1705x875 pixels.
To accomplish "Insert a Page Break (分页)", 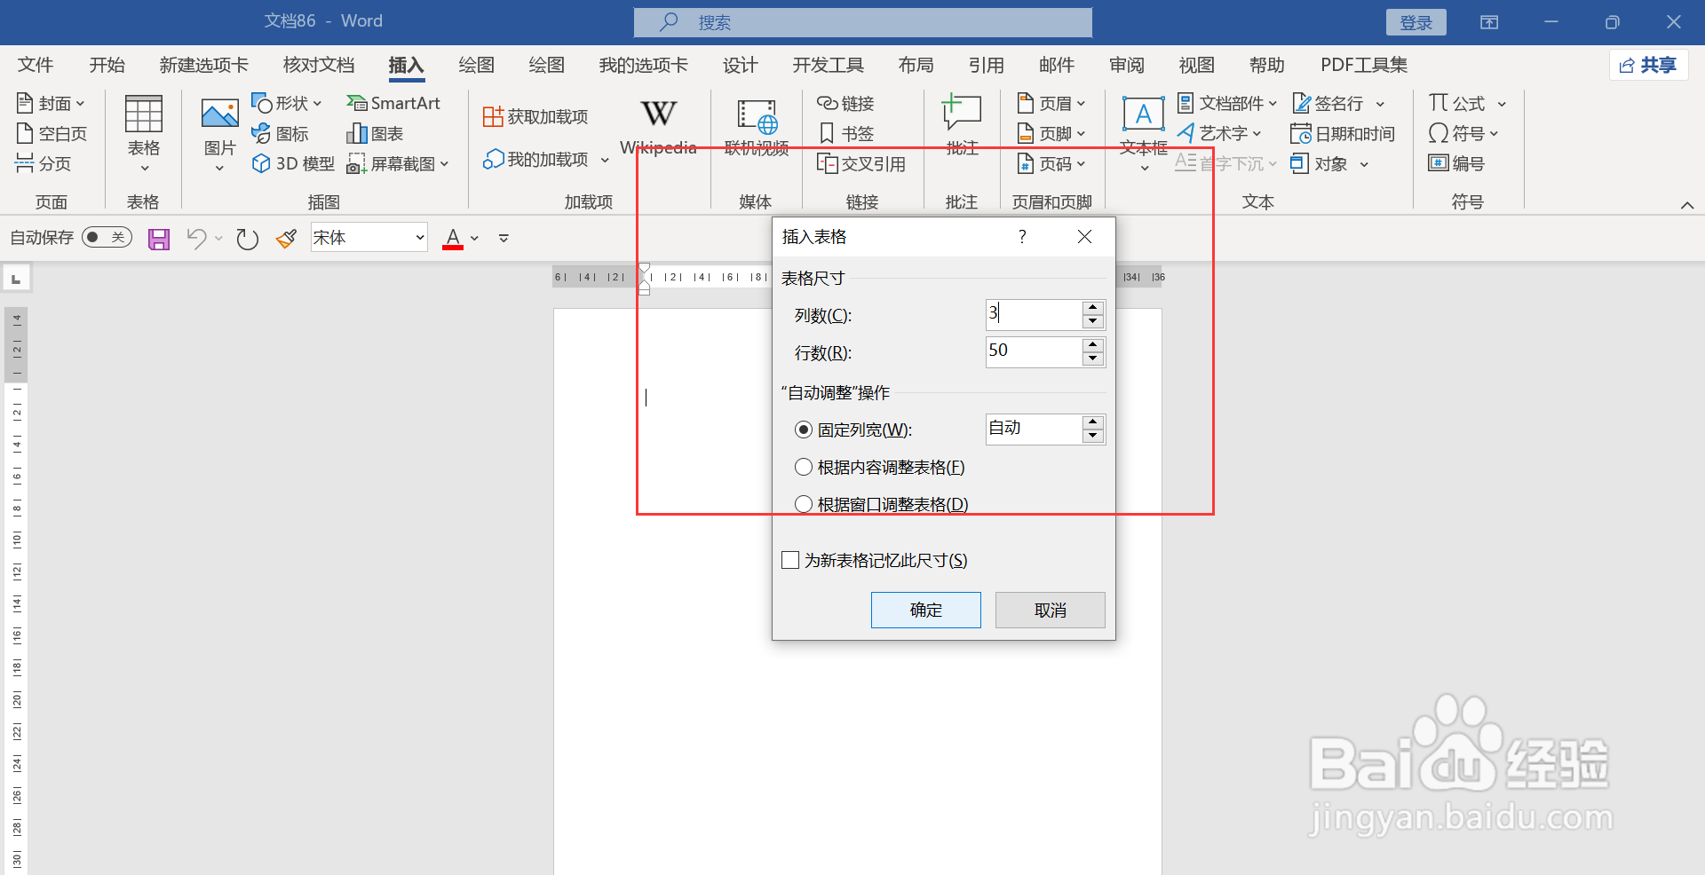I will 43,164.
